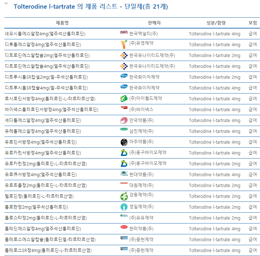Click Pfizer logo in 디트루시톨SR캡슐4mg row
This screenshot has width=260, height=256.
pos(124,87)
